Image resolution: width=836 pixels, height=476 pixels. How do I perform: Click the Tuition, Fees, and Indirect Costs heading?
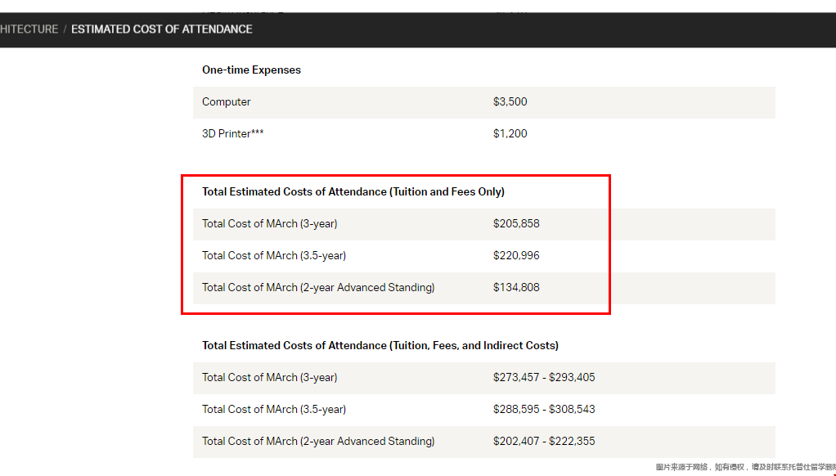380,346
